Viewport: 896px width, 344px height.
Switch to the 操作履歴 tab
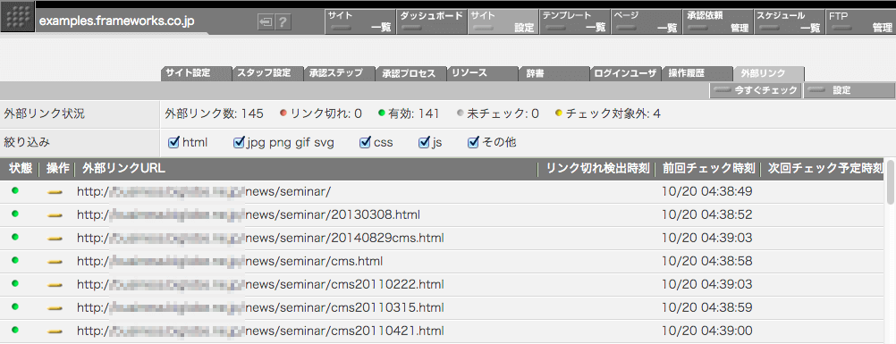(697, 73)
